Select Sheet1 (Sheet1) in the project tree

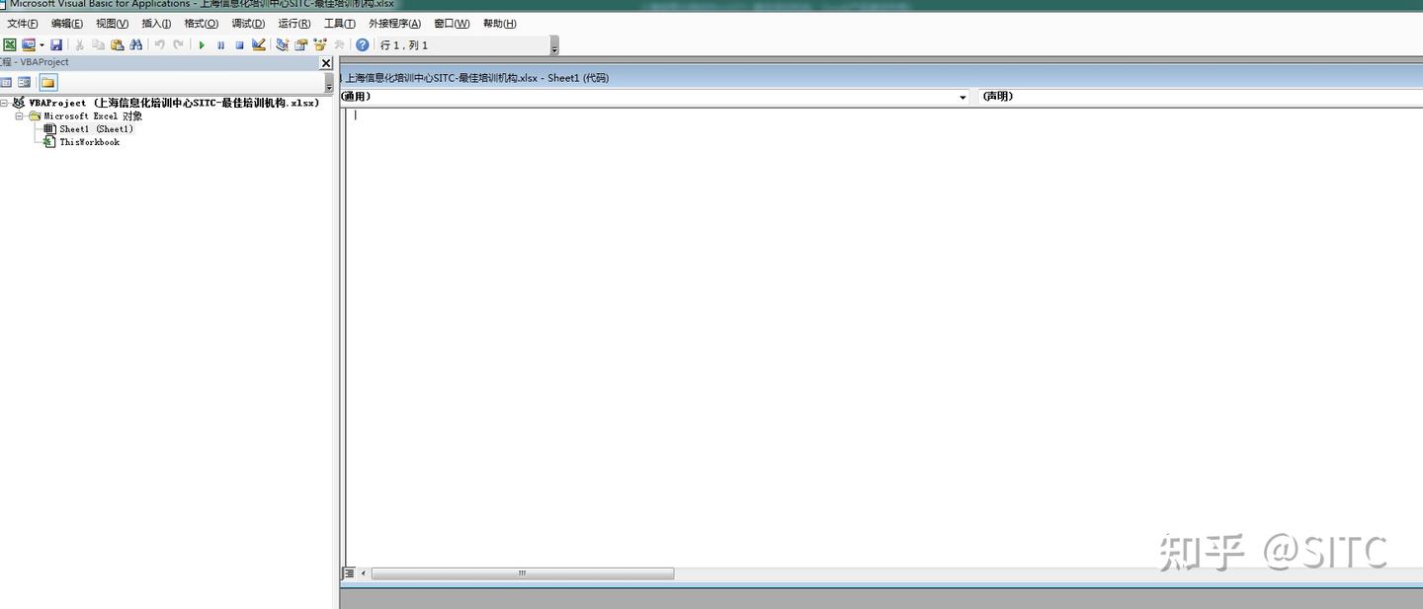click(x=94, y=128)
